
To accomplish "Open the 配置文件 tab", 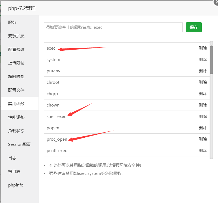I will click(x=16, y=90).
